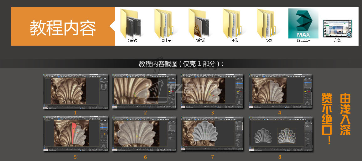
Task: Open screenshot thumbnail numbered 4
Action: click(280, 91)
